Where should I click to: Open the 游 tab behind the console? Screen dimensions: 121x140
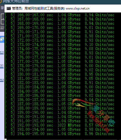point(2,8)
